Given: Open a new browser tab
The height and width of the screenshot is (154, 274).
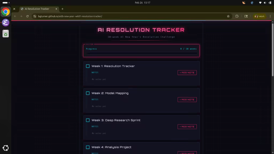Looking at the screenshot, I should coord(62,9).
